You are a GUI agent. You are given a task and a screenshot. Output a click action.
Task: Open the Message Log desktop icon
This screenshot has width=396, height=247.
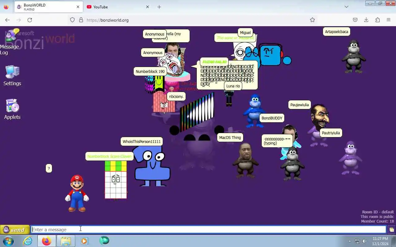[x=12, y=42]
